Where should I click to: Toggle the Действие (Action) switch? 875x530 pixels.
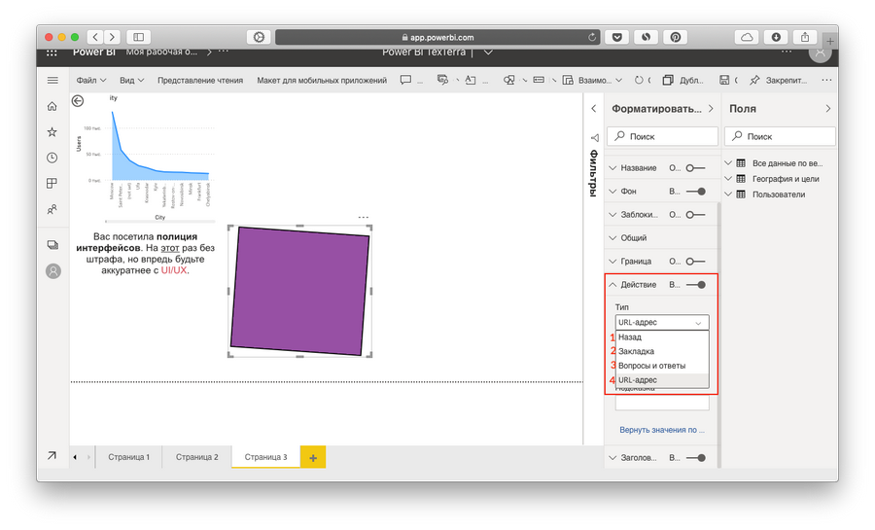(694, 285)
